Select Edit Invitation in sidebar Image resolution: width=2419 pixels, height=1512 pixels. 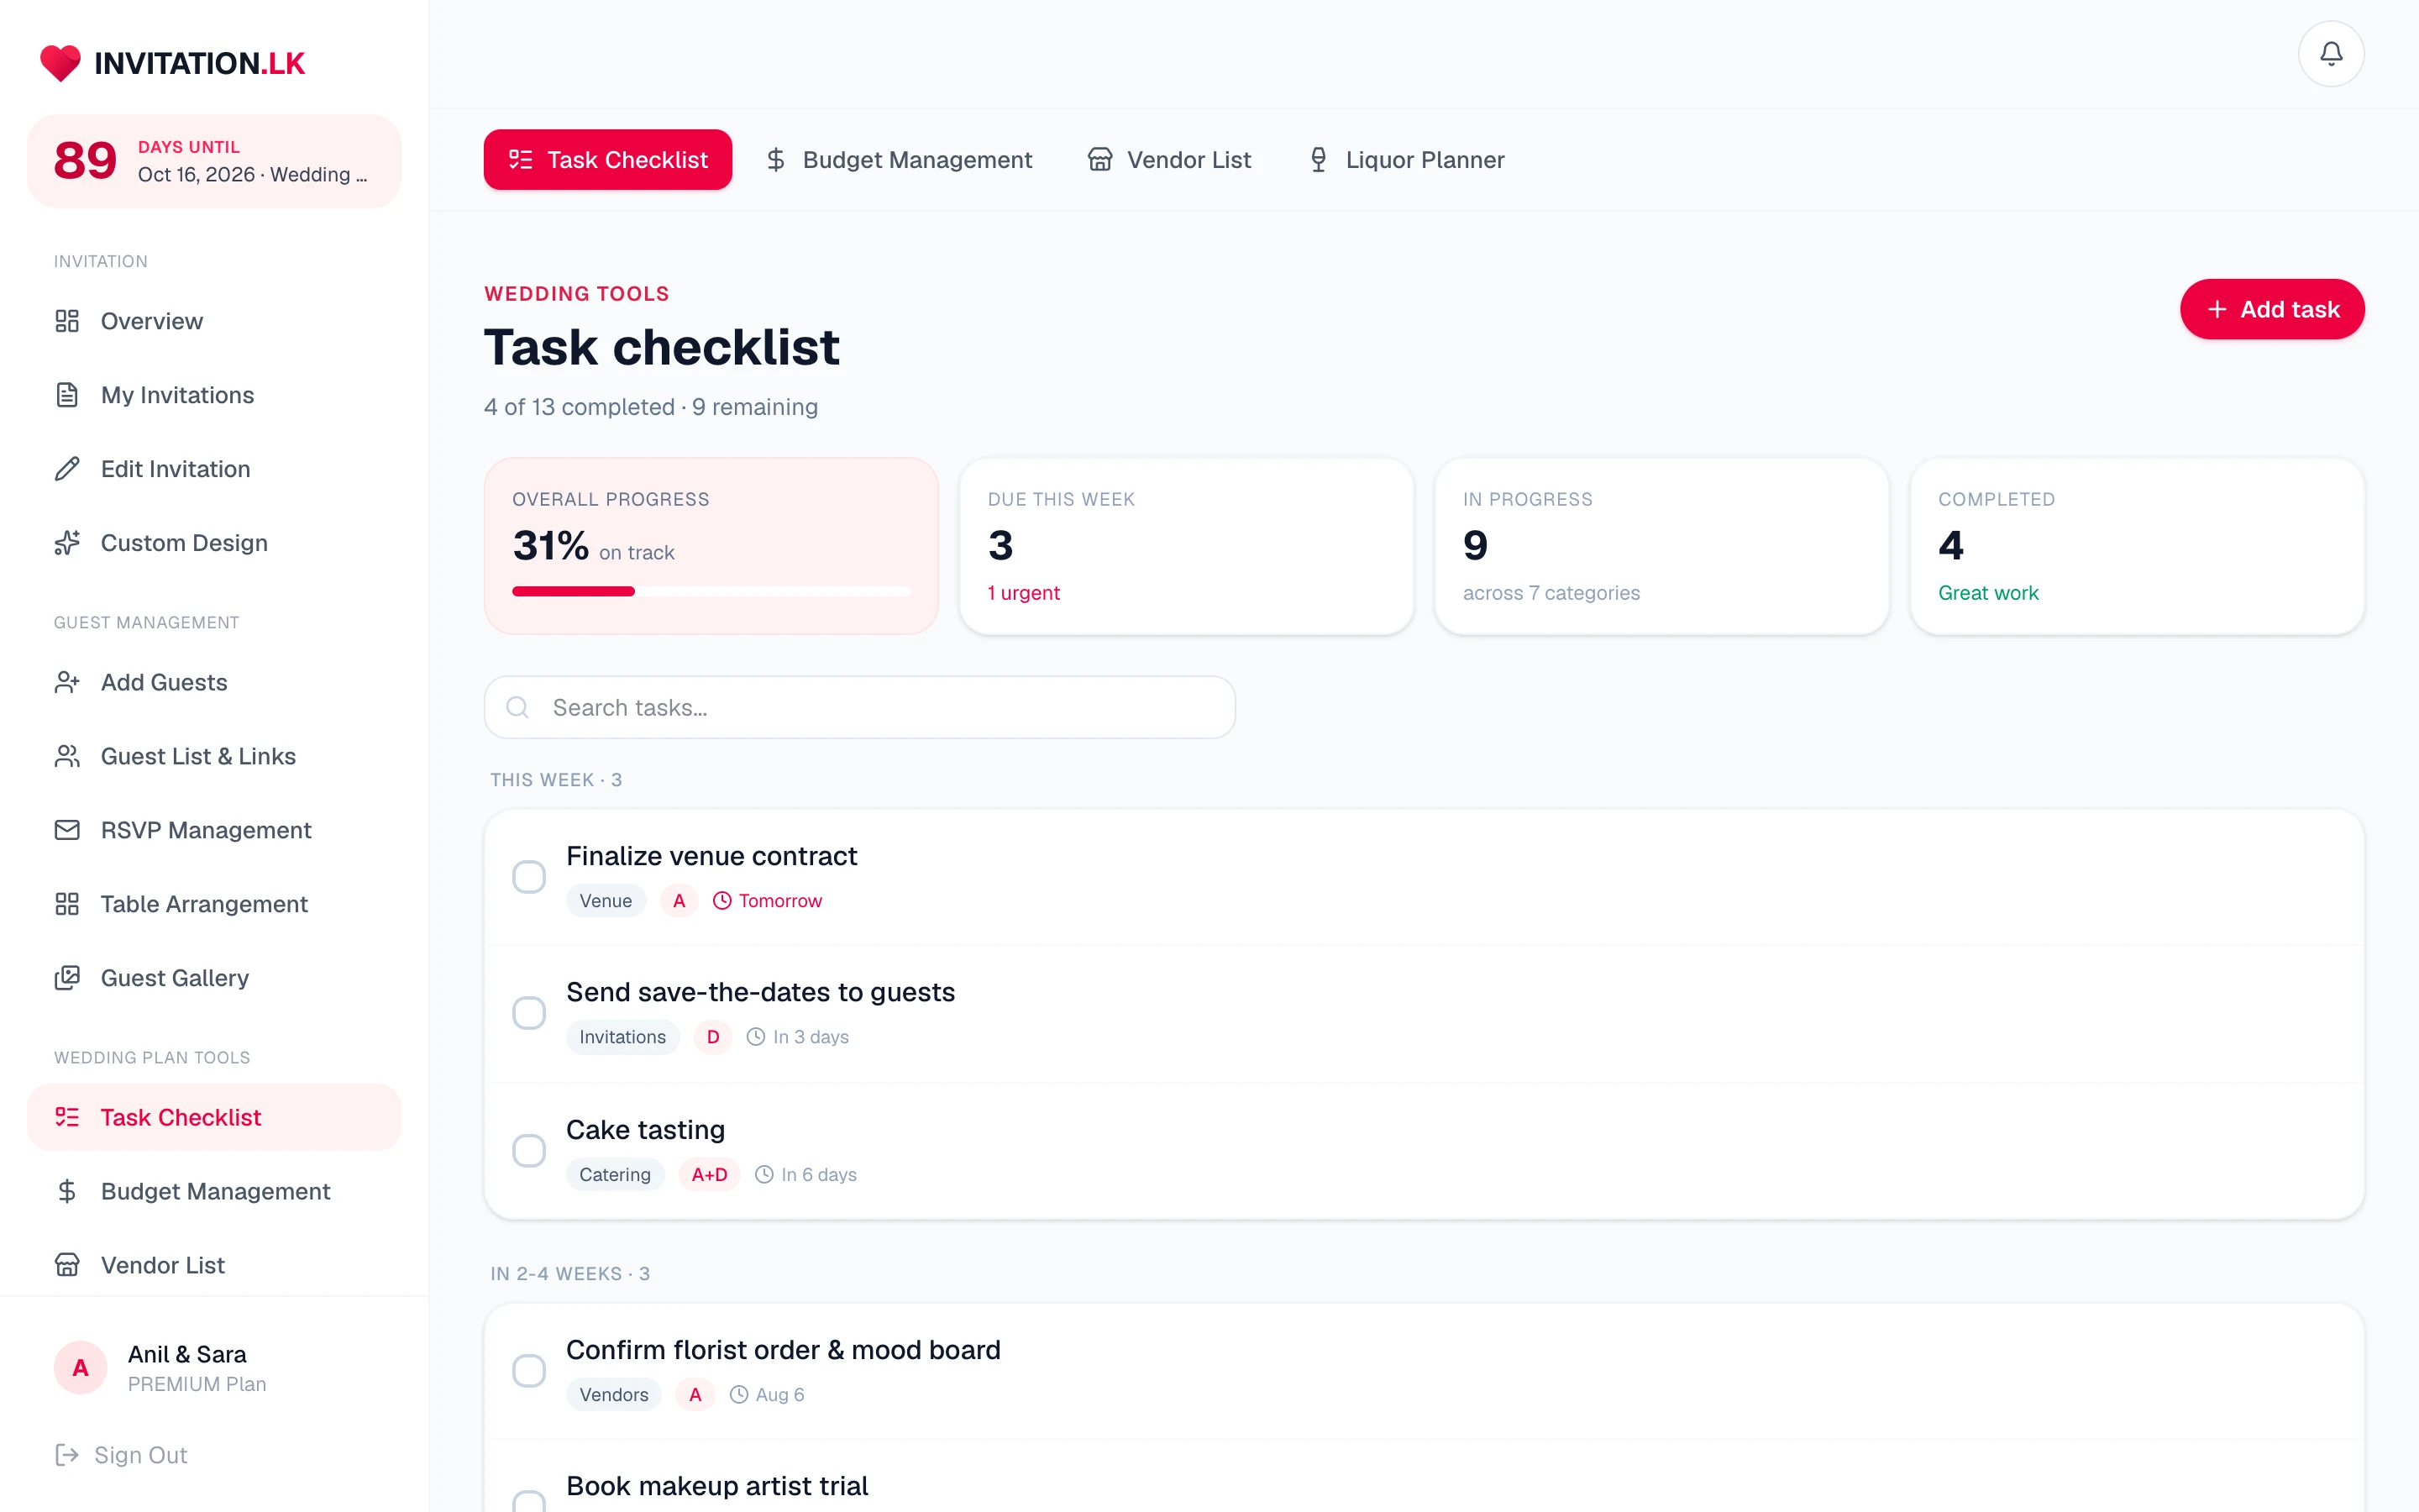214,469
